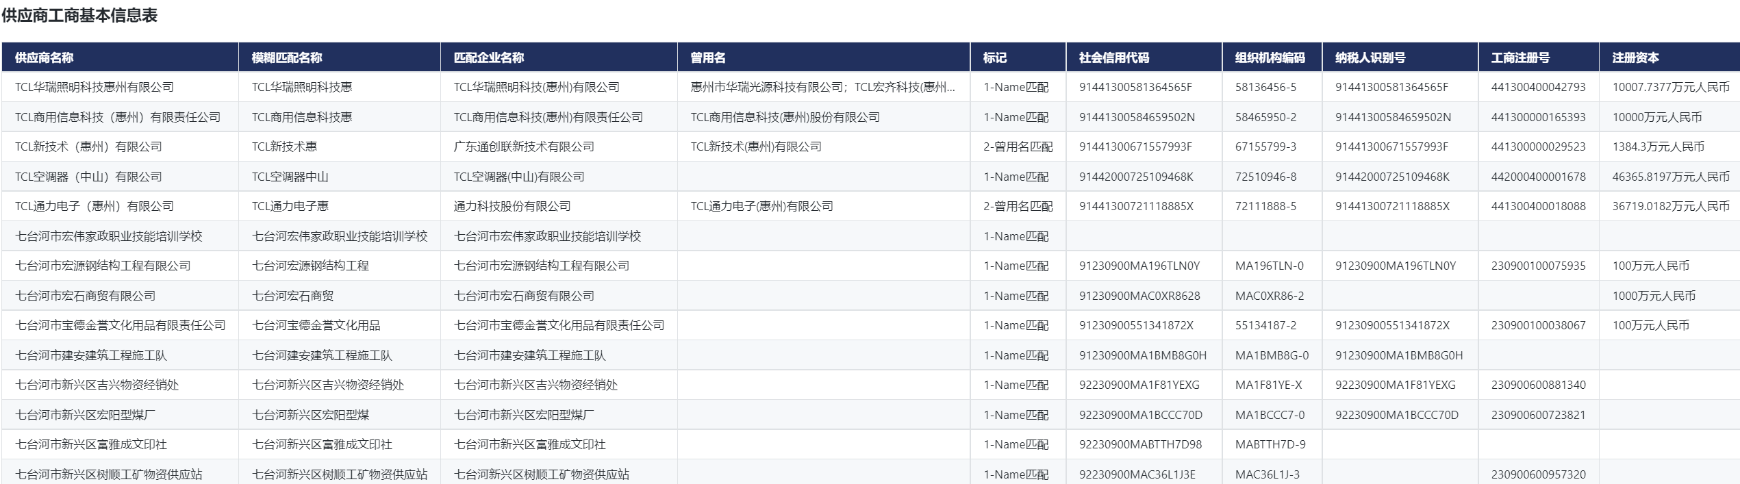Click the 曾用名 column header

click(x=824, y=58)
